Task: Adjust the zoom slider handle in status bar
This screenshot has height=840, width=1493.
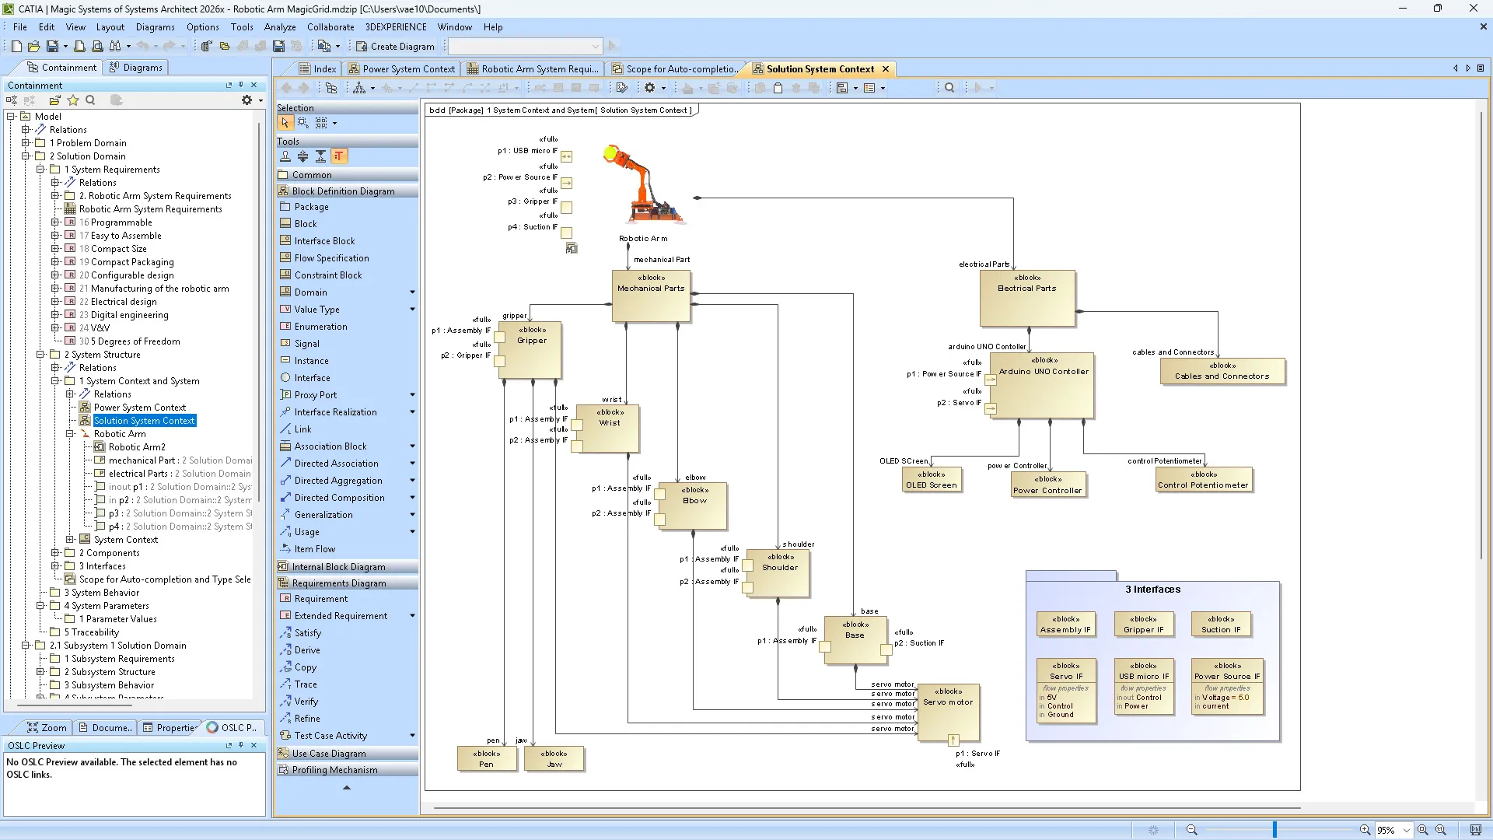Action: click(1274, 830)
